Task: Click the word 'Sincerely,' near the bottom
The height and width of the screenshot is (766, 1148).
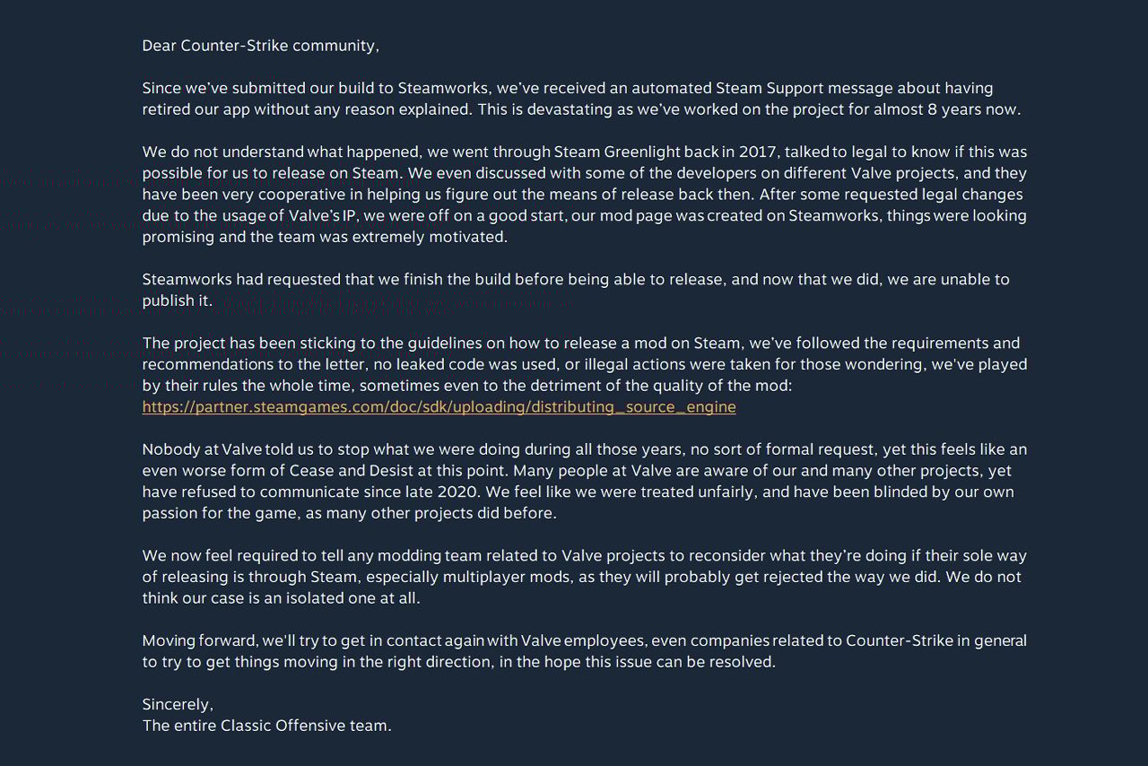Action: point(178,704)
